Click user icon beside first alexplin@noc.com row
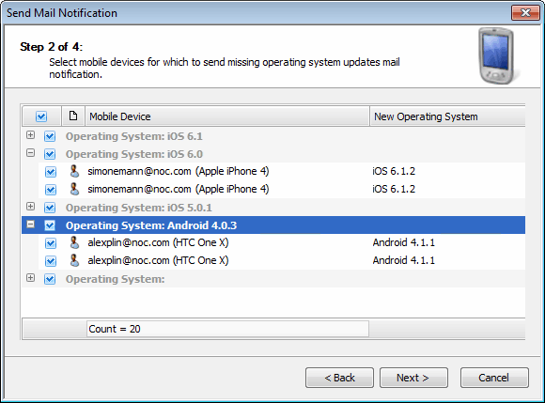The image size is (545, 403). click(74, 243)
